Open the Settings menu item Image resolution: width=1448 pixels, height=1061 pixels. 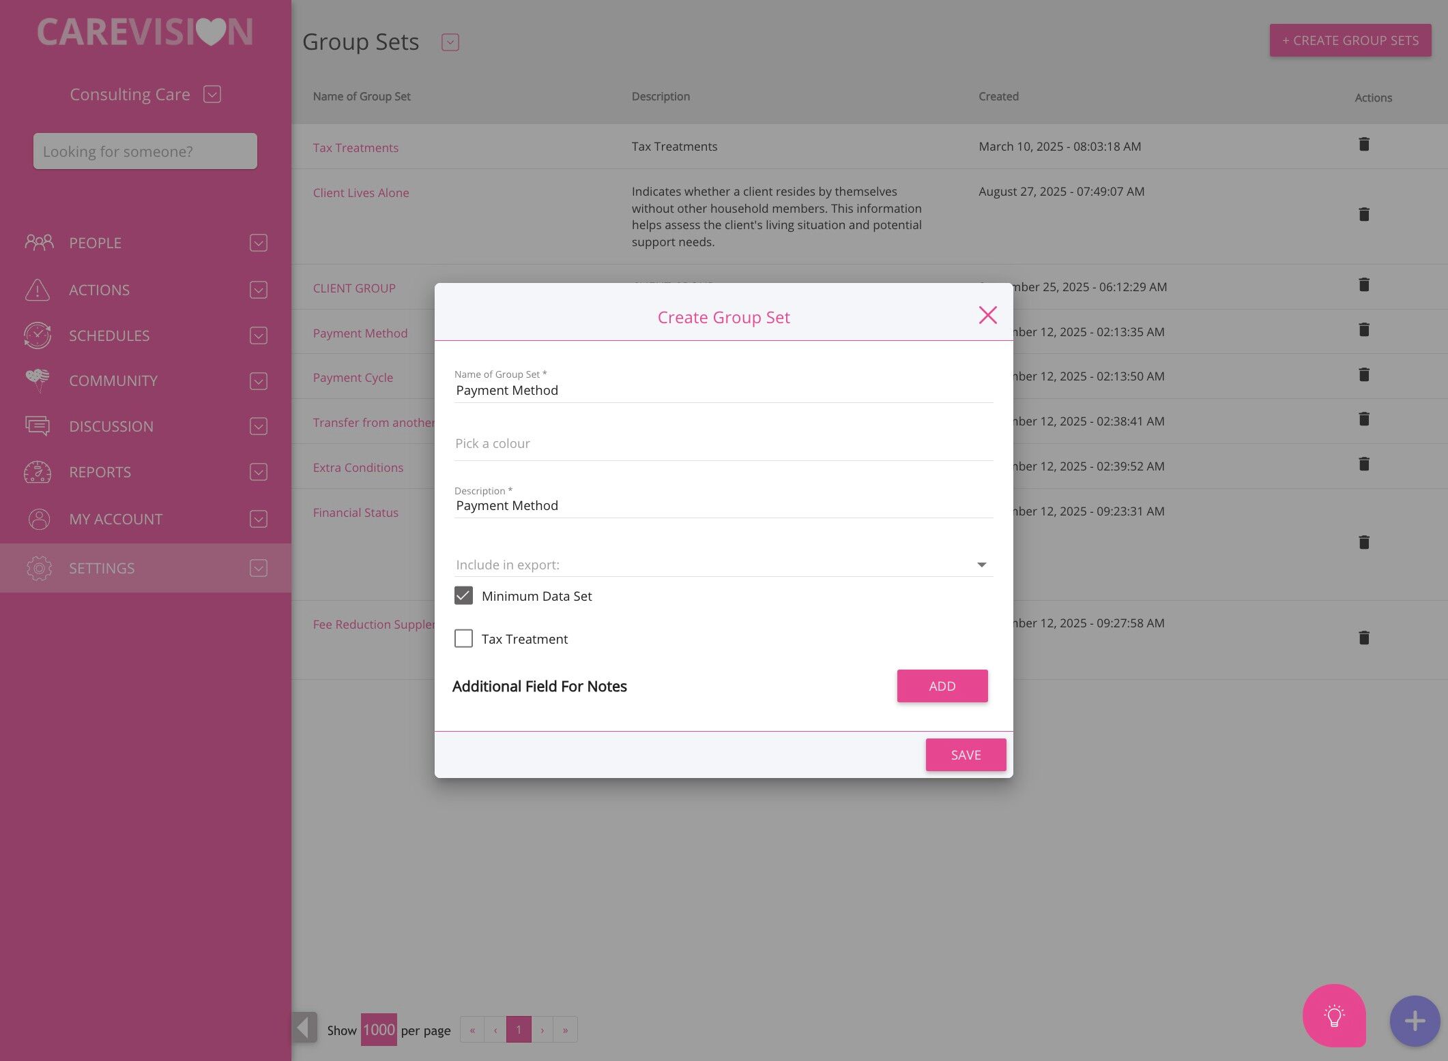102,568
